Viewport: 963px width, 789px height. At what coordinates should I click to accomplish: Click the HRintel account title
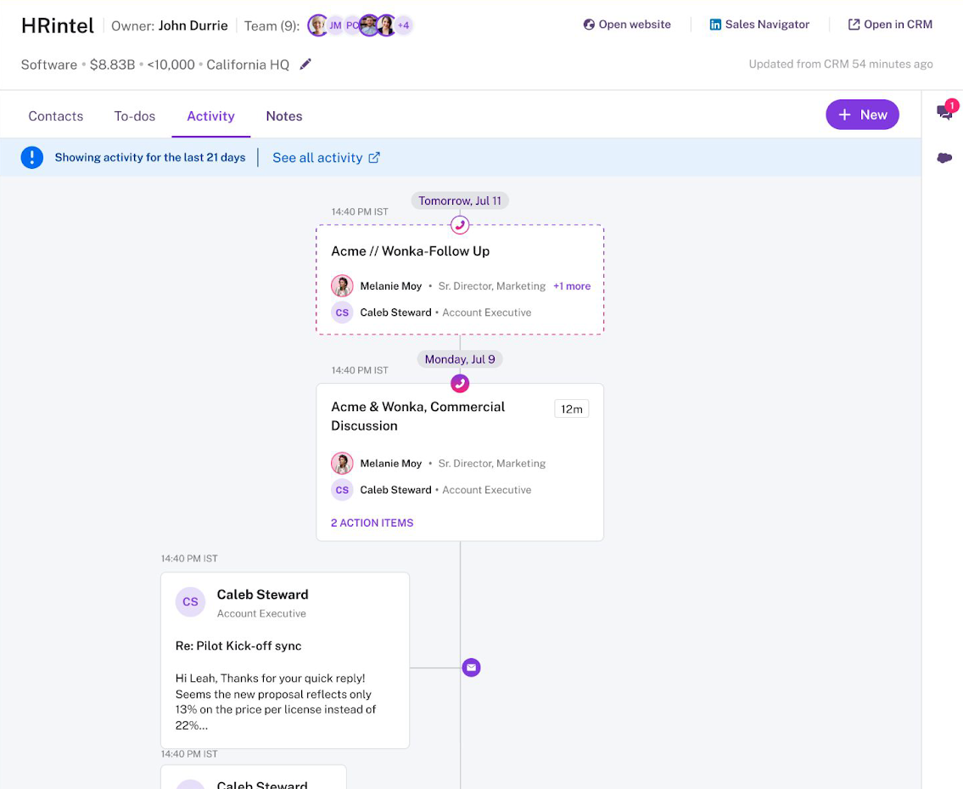coord(58,25)
